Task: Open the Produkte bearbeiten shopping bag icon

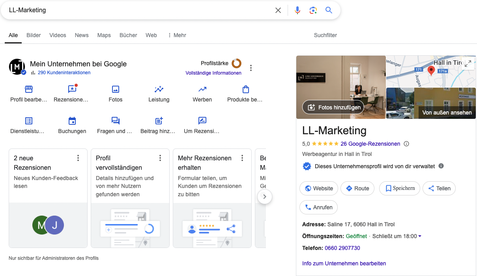Action: pos(245,89)
